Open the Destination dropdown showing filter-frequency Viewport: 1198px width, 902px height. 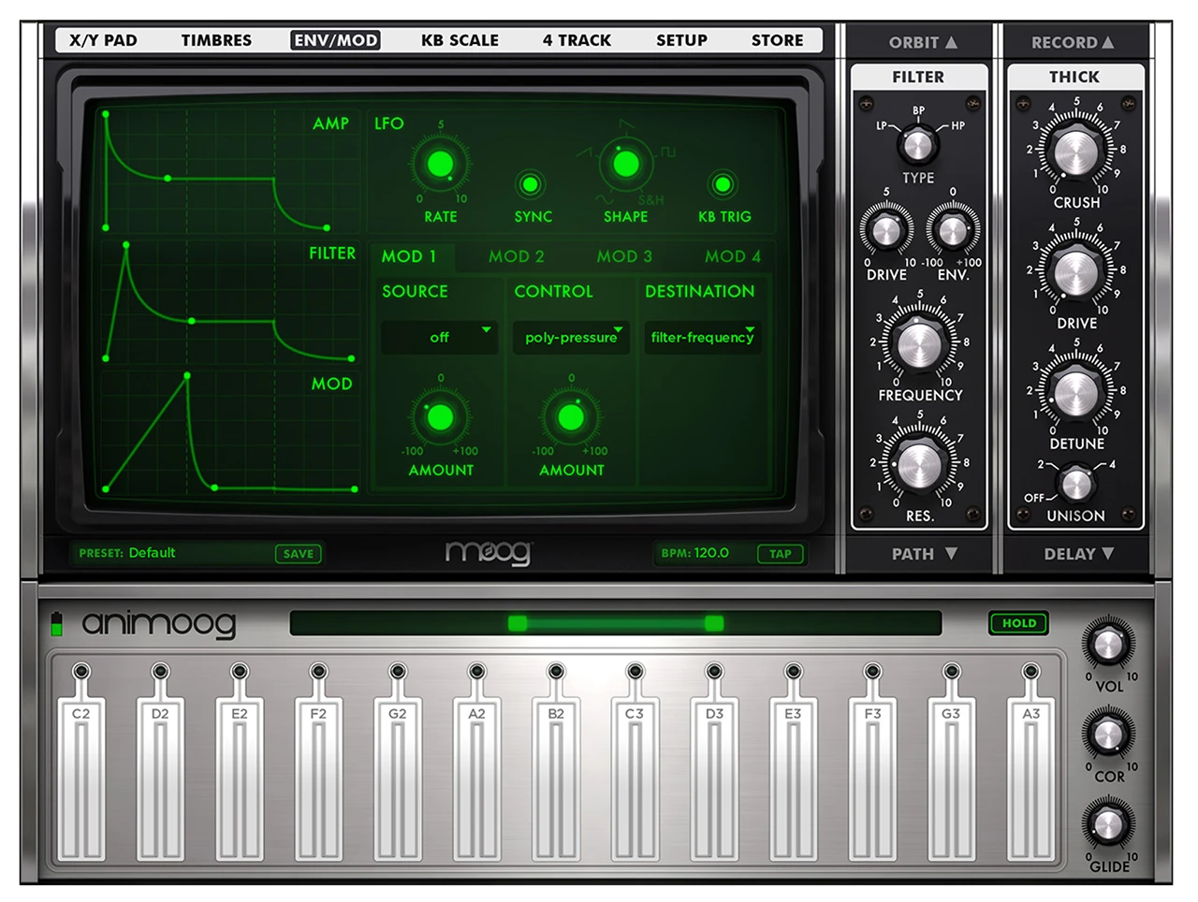(702, 337)
